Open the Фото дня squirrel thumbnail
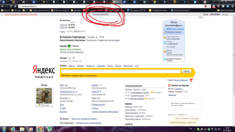Image resolution: width=235 pixels, height=132 pixels. pyautogui.click(x=44, y=96)
